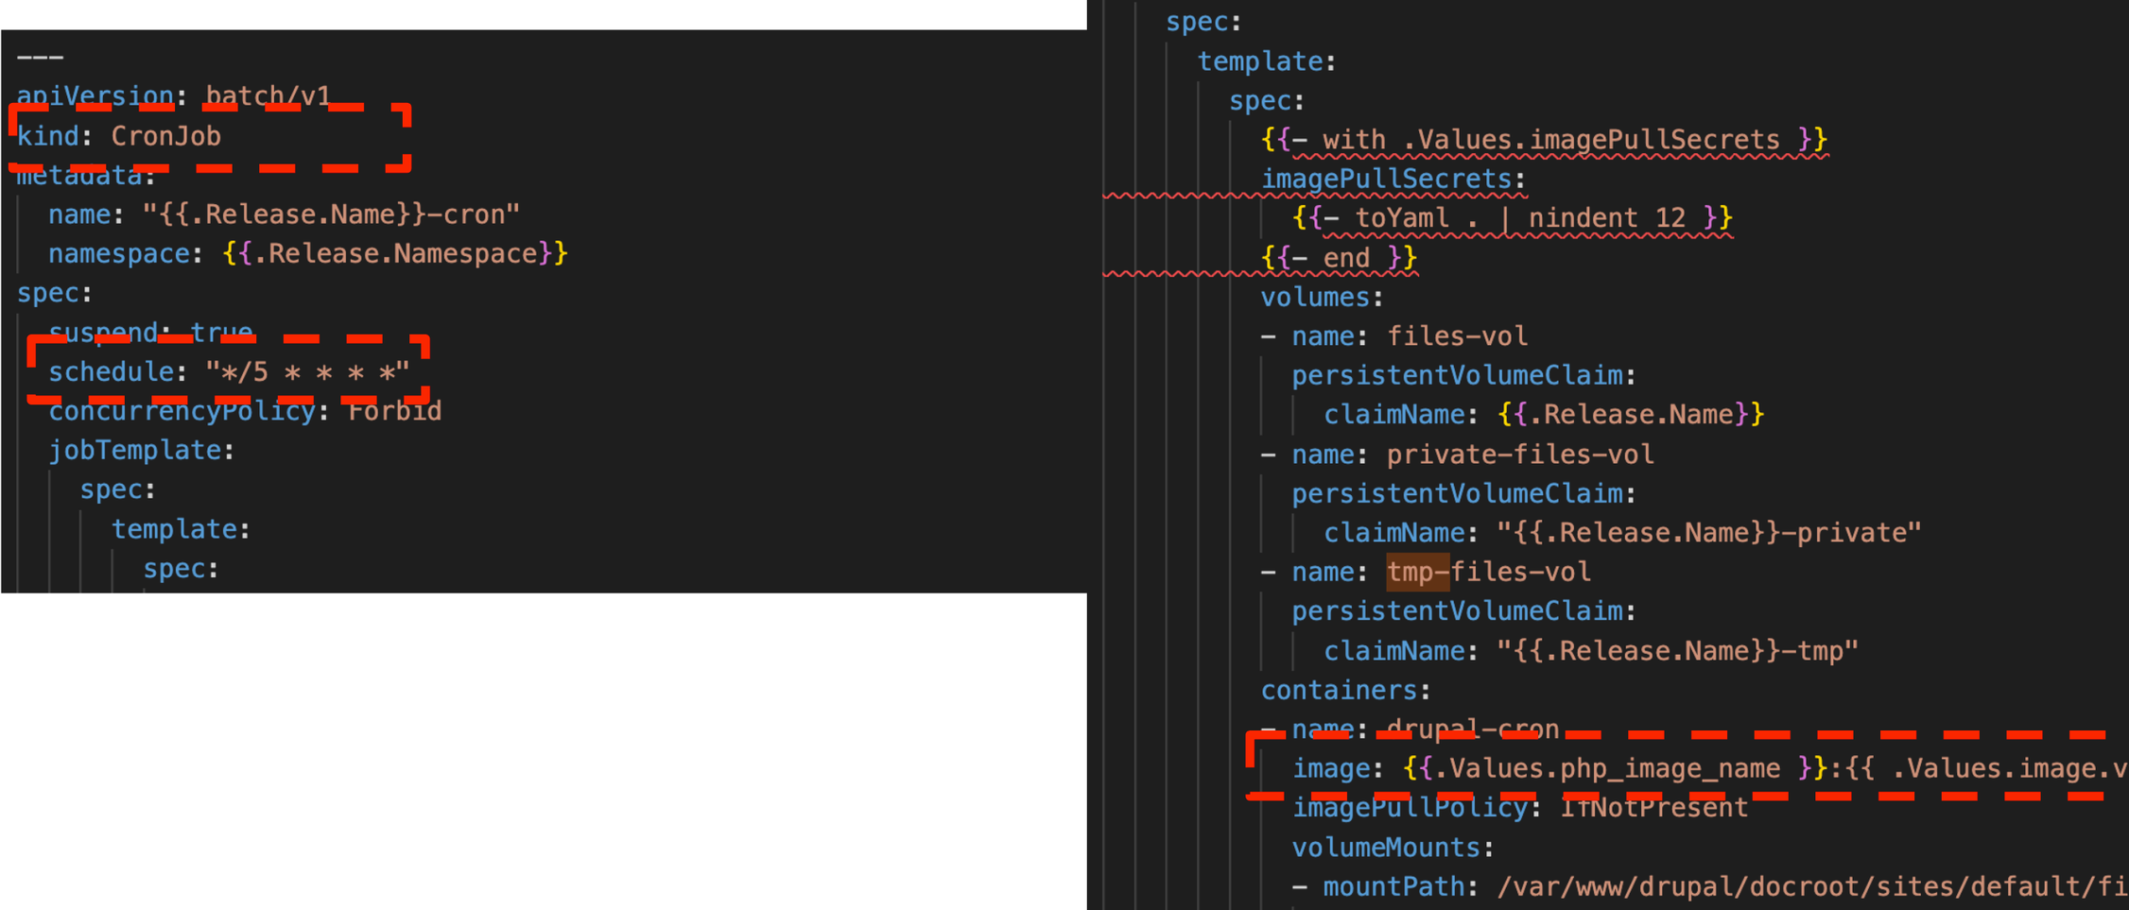Image resolution: width=2129 pixels, height=910 pixels.
Task: Click the 'template:' key in left pane
Action: (182, 529)
